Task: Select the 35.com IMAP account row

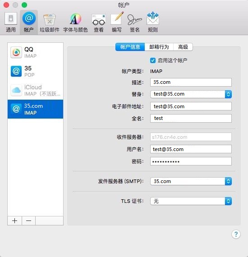Action: point(36,109)
